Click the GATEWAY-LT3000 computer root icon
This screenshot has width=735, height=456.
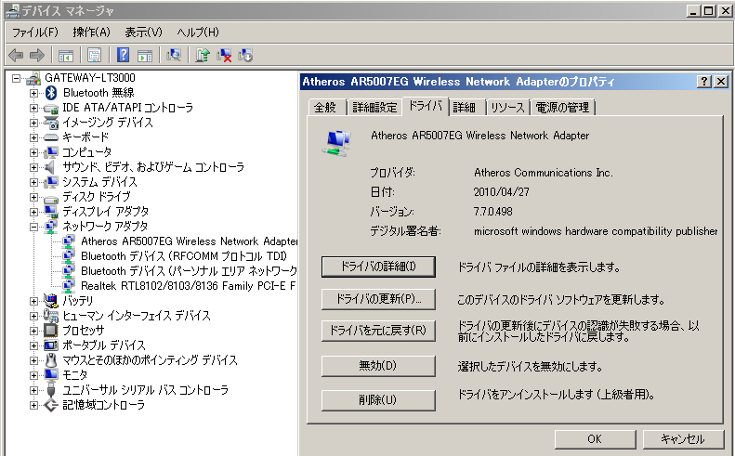[x=33, y=78]
